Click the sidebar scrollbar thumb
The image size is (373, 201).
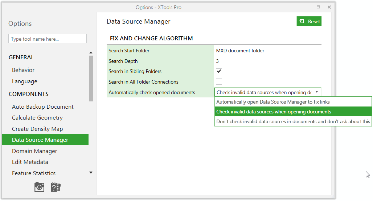point(91,79)
